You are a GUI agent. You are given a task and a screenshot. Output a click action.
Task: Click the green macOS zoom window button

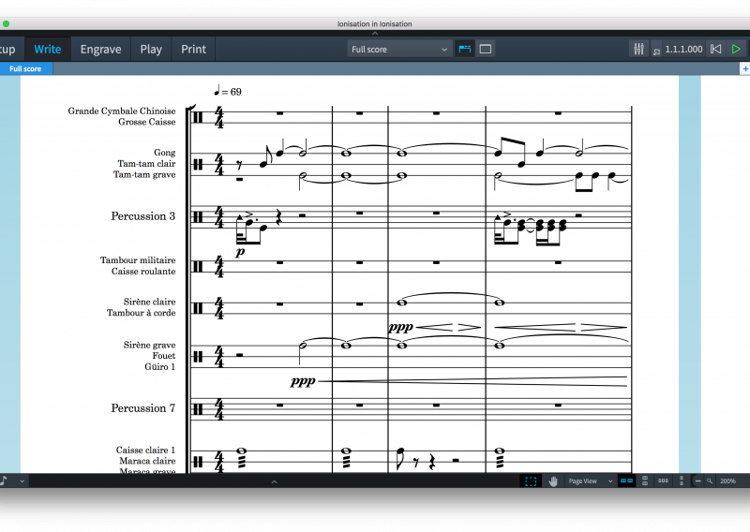pos(6,23)
